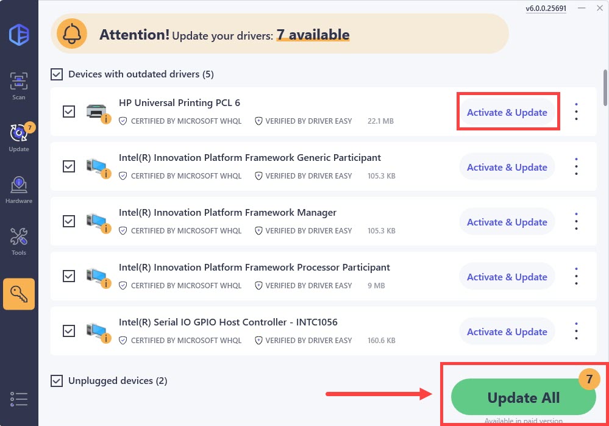Toggle the Devices with outdated drivers checkbox
The height and width of the screenshot is (426, 609).
click(x=57, y=74)
